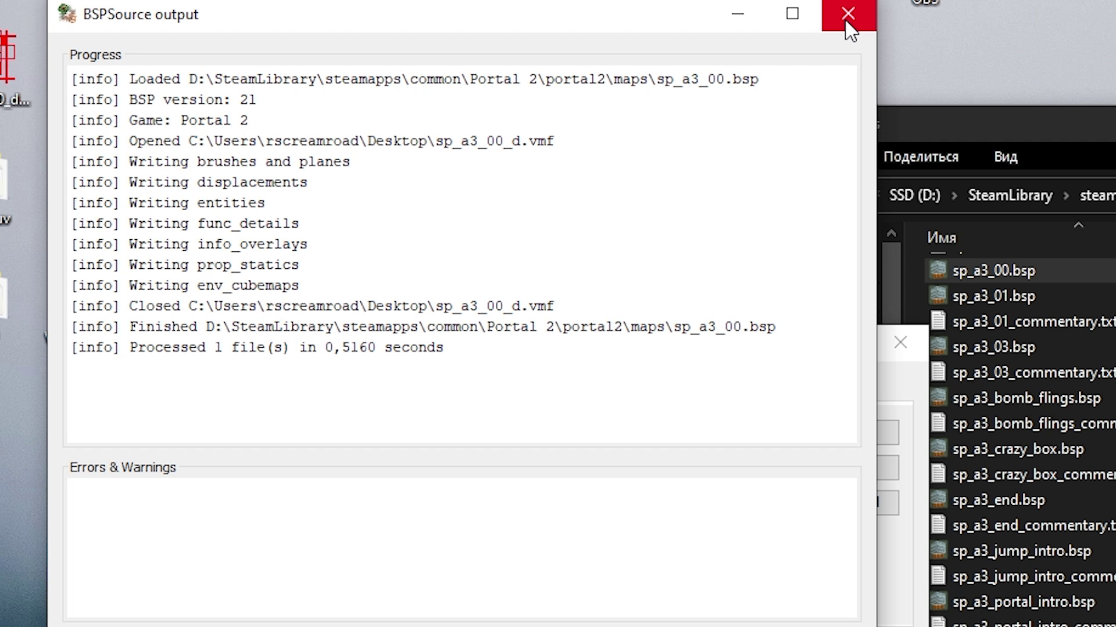Select file name sp_a3_03.bsp
1116x627 pixels.
coord(994,347)
